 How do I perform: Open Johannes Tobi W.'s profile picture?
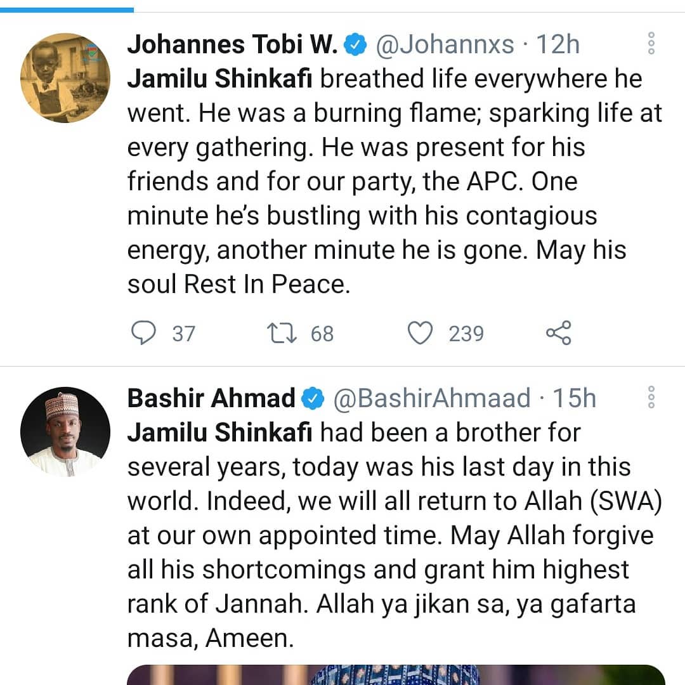[65, 77]
